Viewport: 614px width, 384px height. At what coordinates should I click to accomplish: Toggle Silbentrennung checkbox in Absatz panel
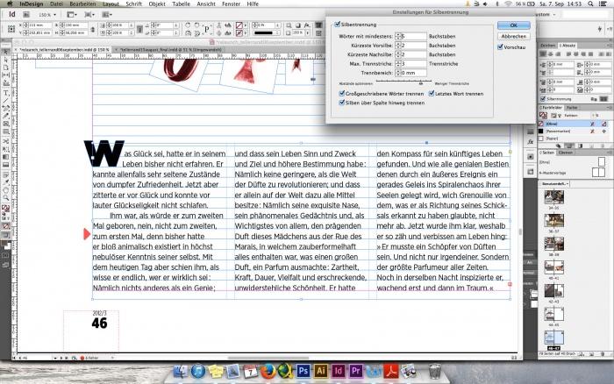coord(543,99)
